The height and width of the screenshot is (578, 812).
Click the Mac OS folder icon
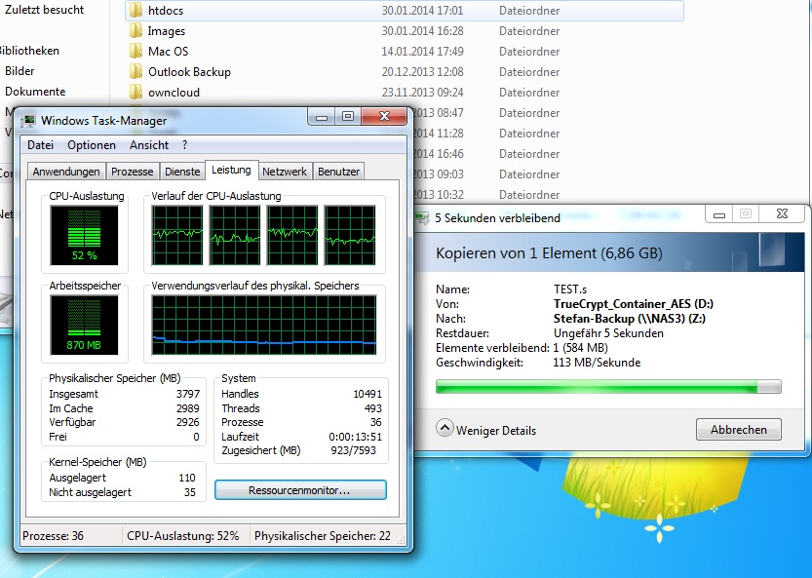135,51
